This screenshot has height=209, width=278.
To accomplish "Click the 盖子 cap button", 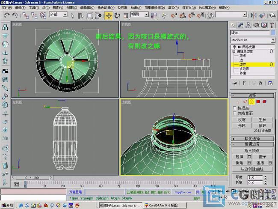I will (x=263, y=157).
